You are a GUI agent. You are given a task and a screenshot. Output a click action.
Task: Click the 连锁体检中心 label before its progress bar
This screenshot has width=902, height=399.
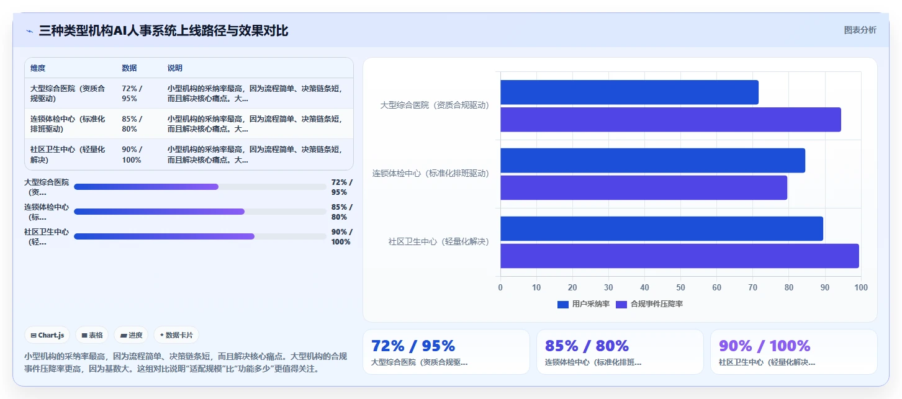(x=47, y=212)
